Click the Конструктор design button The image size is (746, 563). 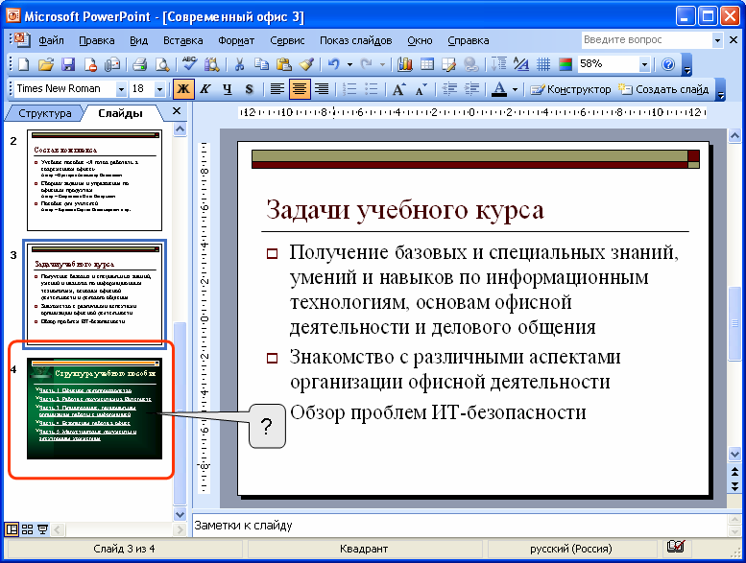(x=570, y=89)
